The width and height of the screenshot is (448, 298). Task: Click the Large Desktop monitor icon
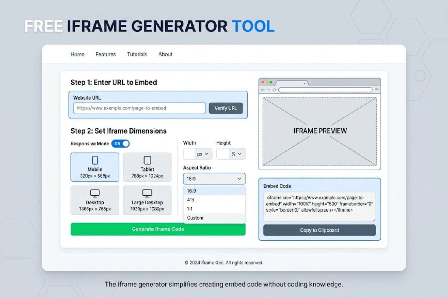pyautogui.click(x=147, y=193)
